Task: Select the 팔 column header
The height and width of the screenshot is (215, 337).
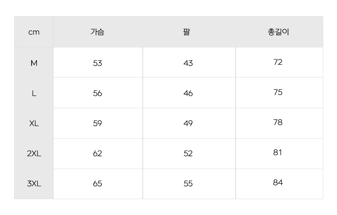Action: click(x=187, y=32)
